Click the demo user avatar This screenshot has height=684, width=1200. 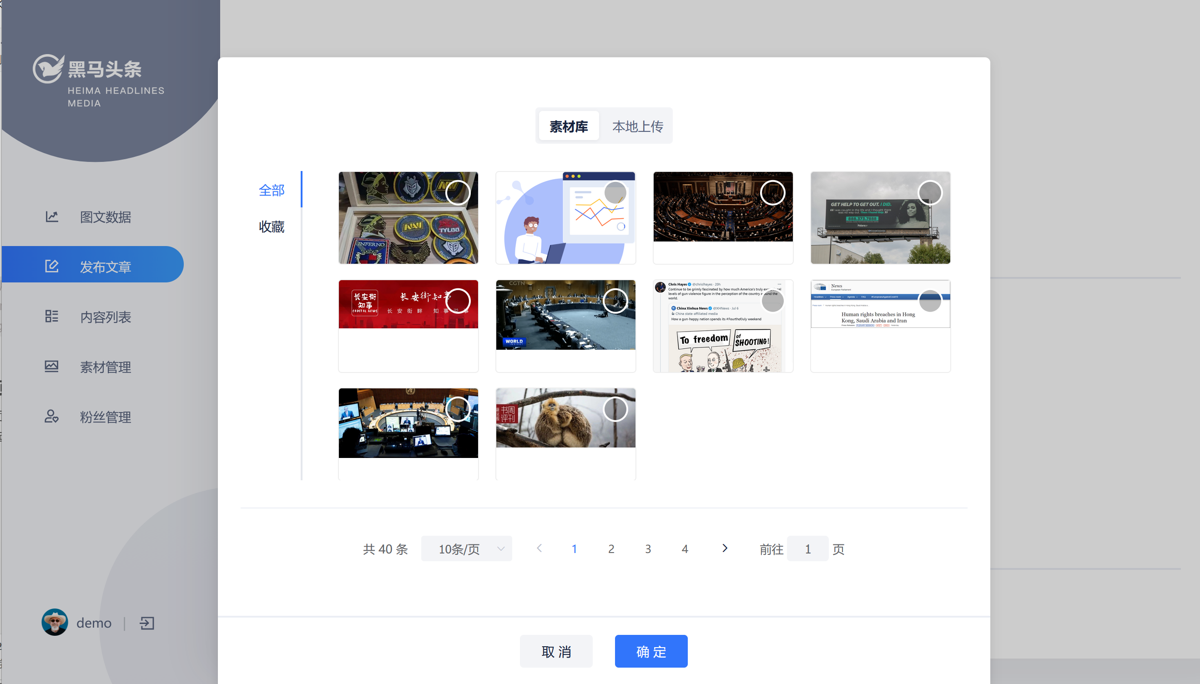[x=55, y=622]
